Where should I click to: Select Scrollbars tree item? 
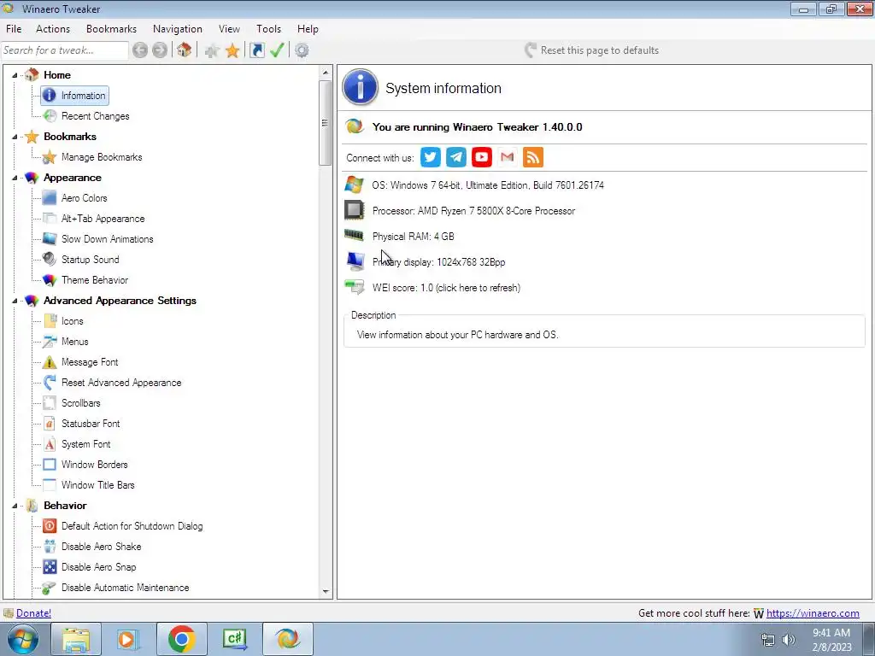[x=81, y=403]
